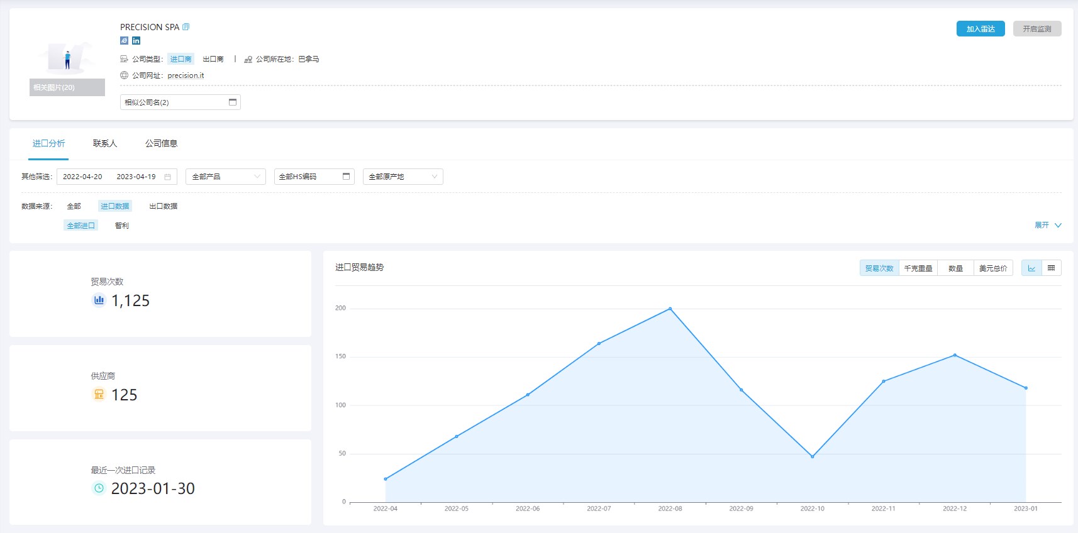The image size is (1078, 533).
Task: Open 相关图片(20) gallery
Action: pyautogui.click(x=67, y=87)
